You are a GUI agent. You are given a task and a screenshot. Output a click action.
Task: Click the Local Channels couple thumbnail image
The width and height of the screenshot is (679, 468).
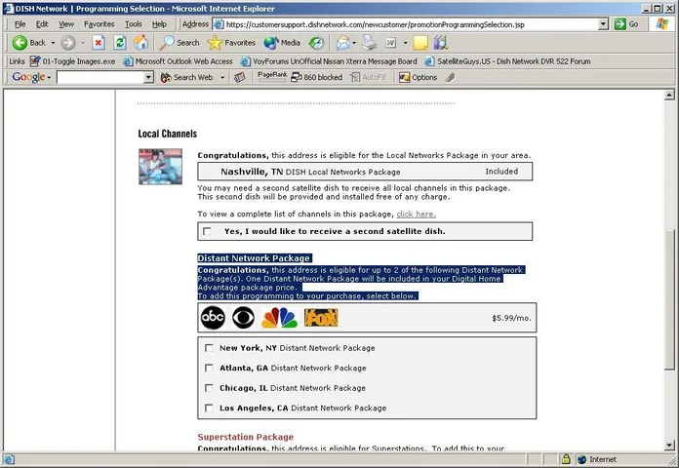point(160,167)
